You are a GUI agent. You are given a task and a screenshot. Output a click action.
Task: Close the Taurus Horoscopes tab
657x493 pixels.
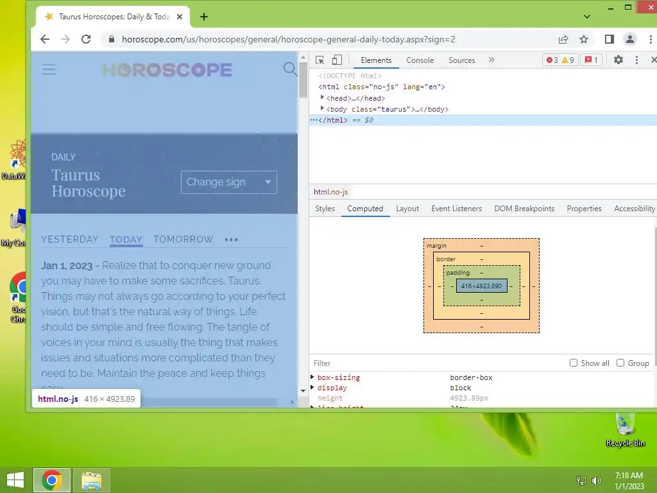point(180,17)
